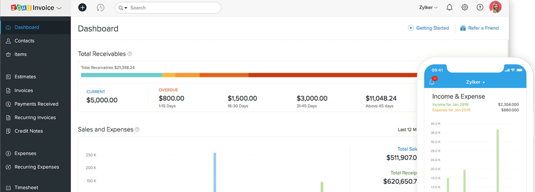Open the settings gear icon
The width and height of the screenshot is (535, 192).
pos(465,7)
